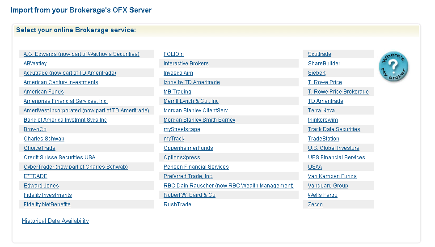View Historical Data Availability

point(55,221)
